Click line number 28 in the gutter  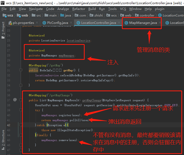[9, 55]
